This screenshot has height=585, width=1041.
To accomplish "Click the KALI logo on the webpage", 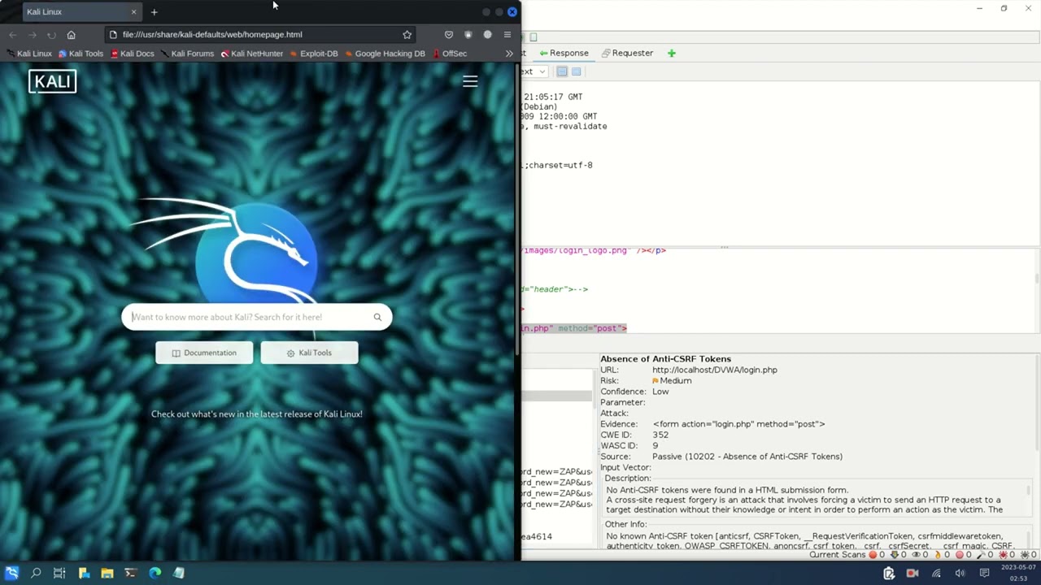I will coord(53,81).
